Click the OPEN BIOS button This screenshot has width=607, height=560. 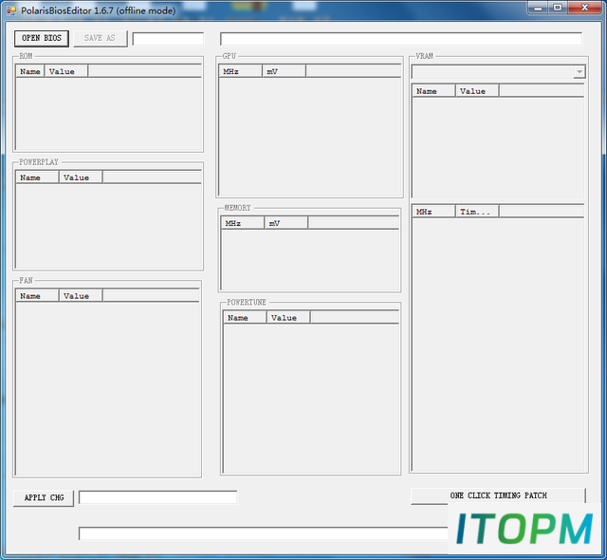pyautogui.click(x=42, y=38)
